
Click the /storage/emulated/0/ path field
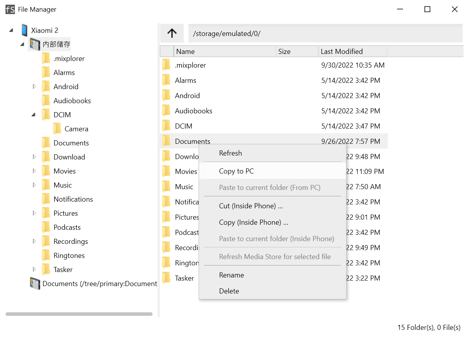[x=326, y=33]
